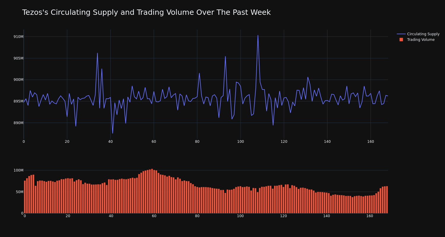This screenshot has width=445, height=237.
Task: Click x-axis label 20 under supply chart
Action: pos(67,142)
